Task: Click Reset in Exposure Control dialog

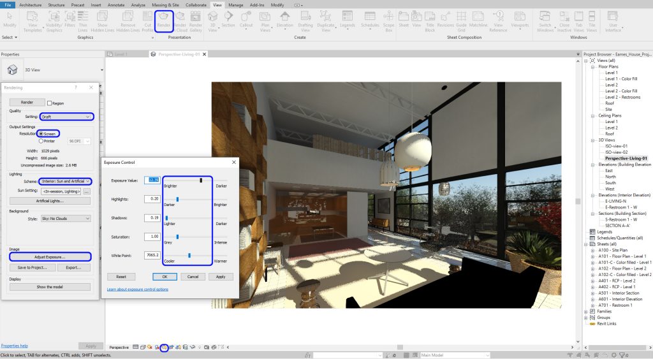Action: [121, 277]
